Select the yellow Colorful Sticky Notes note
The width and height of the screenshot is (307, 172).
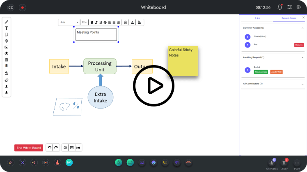183,61
